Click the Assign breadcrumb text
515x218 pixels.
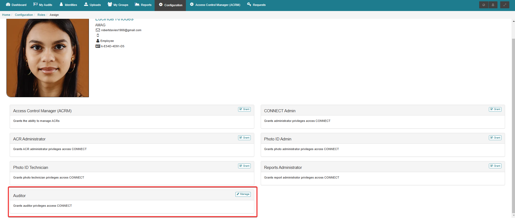click(x=54, y=15)
